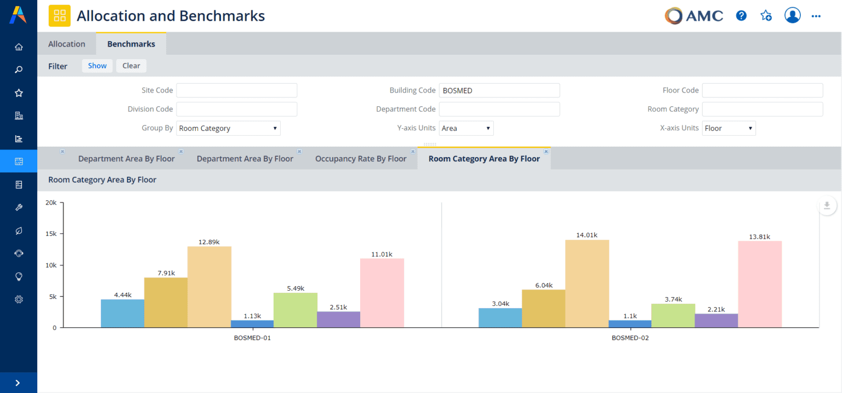The image size is (842, 393).
Task: Open sidebar Favorites star
Action: coord(18,93)
